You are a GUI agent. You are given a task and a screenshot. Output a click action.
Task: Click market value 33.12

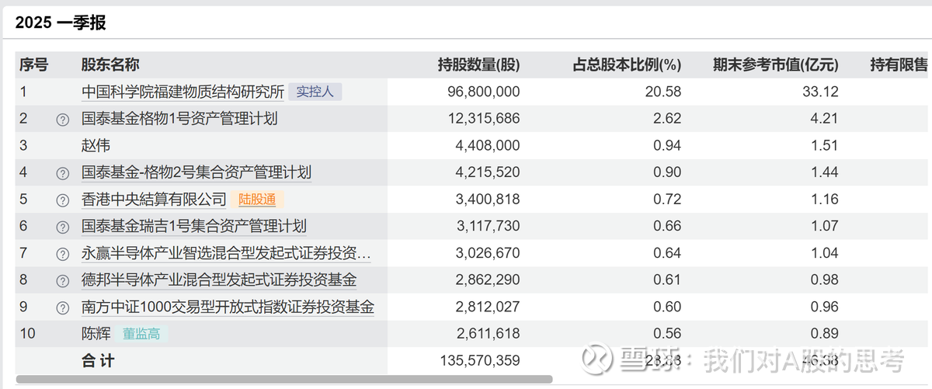821,92
